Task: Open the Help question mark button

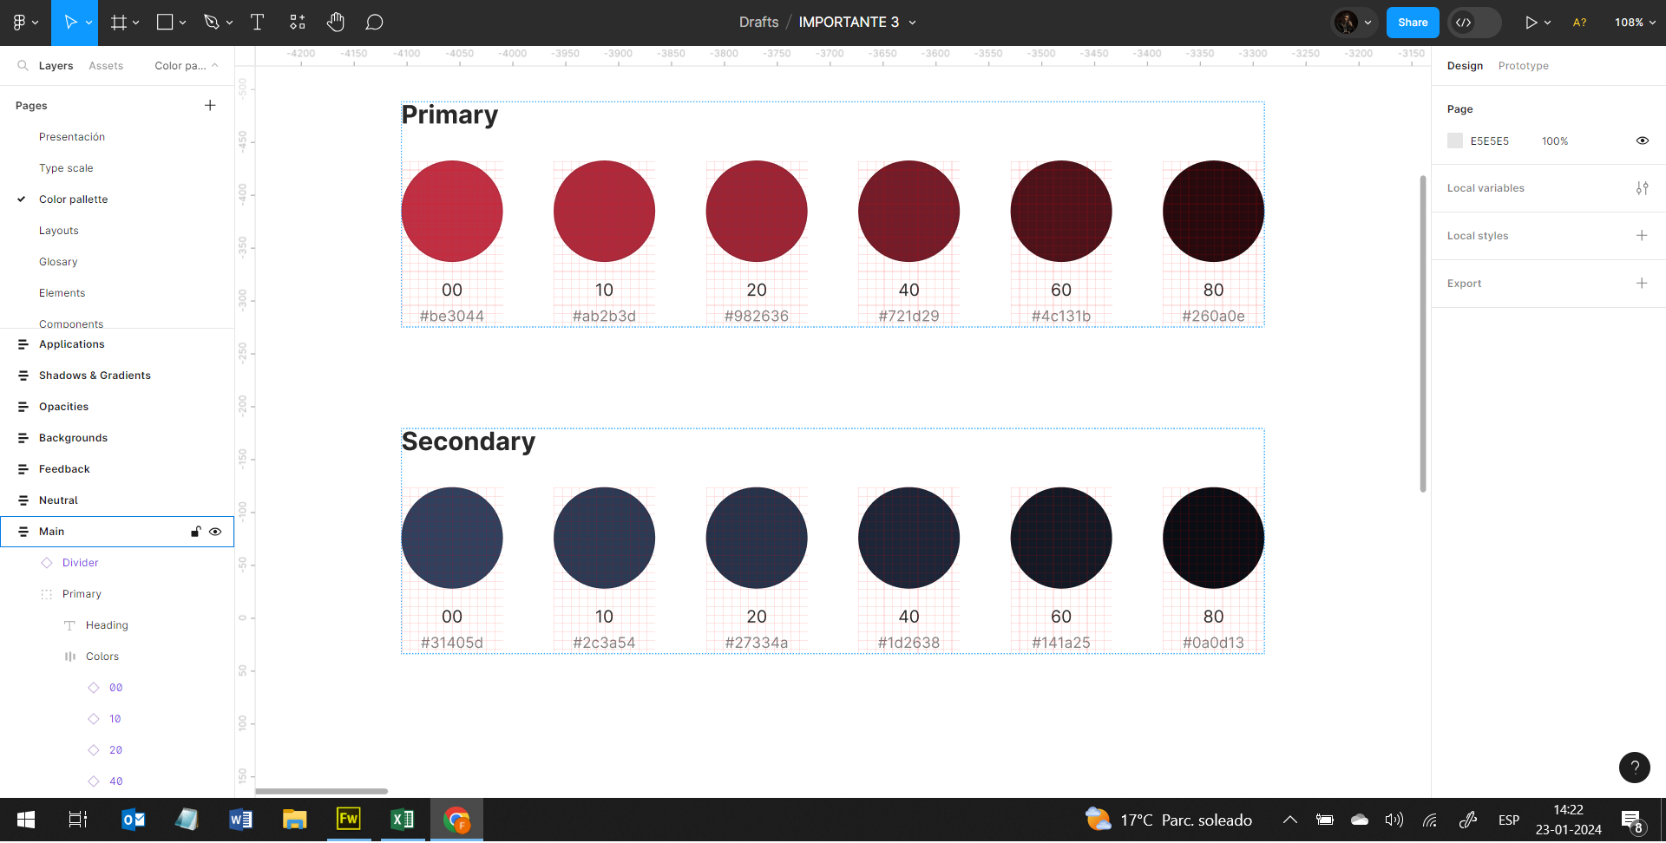Action: click(1634, 768)
